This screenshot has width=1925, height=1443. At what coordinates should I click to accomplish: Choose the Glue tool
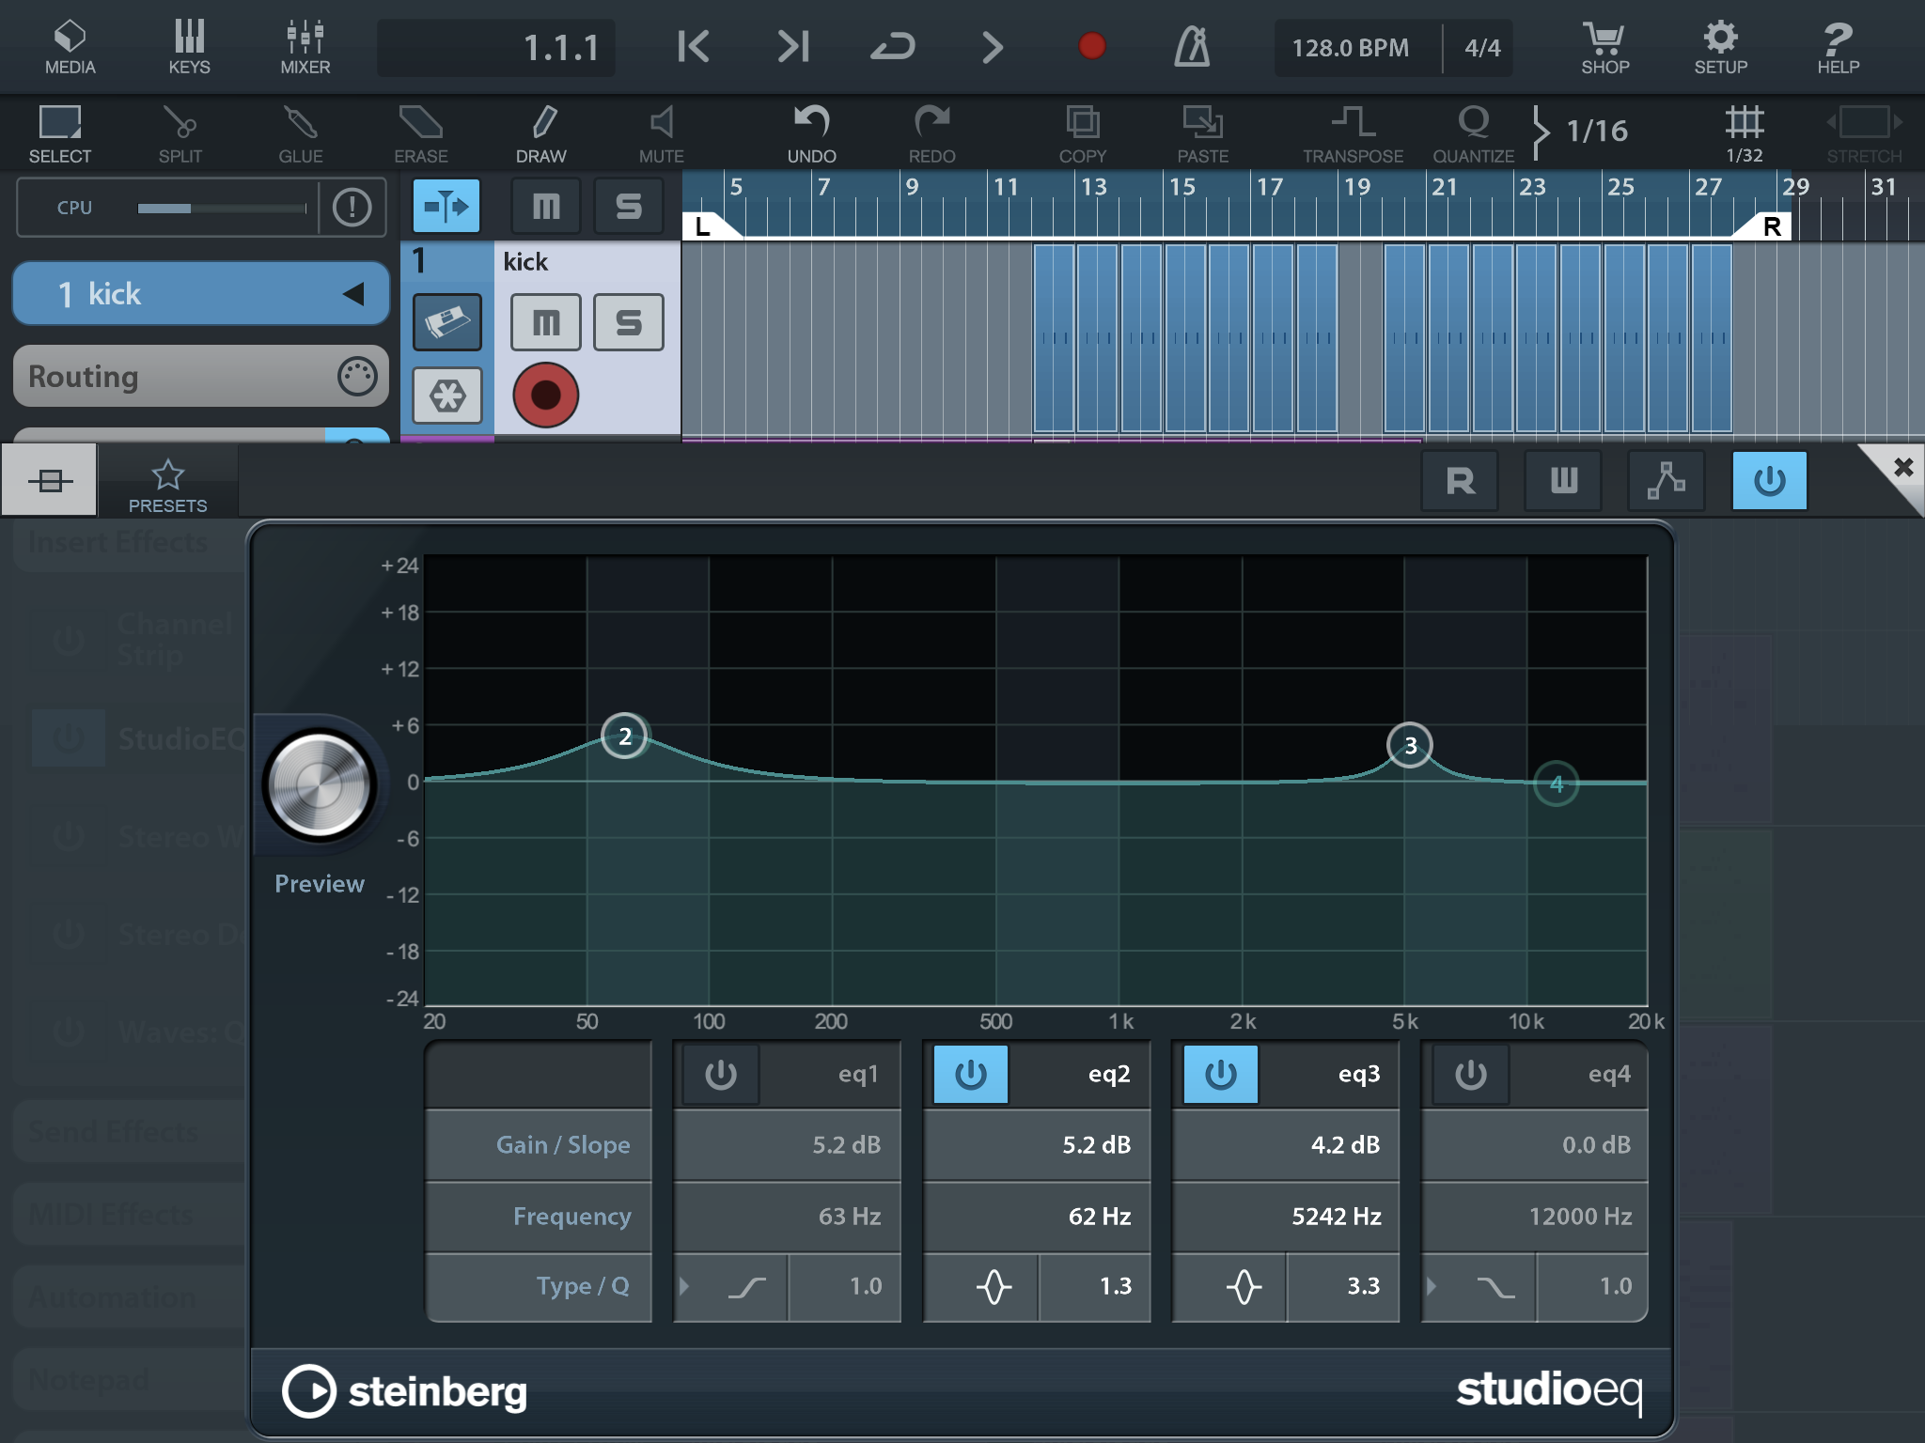[x=301, y=133]
